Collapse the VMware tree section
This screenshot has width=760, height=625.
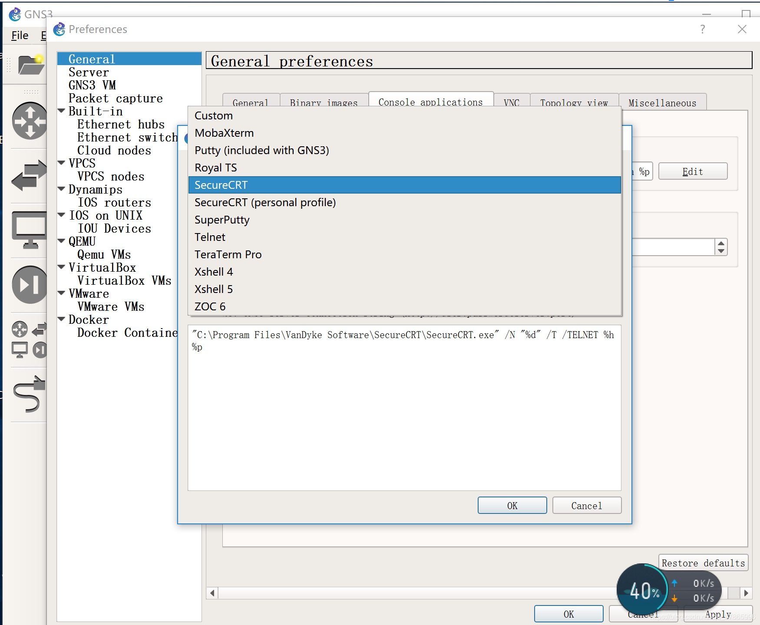[x=62, y=293]
